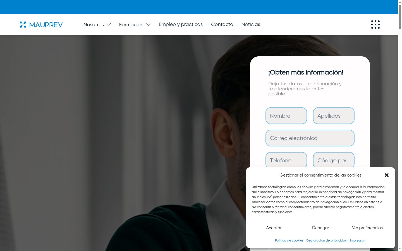Click the MAUPREV logo
Viewport: 402px width, 251px height.
coord(41,25)
